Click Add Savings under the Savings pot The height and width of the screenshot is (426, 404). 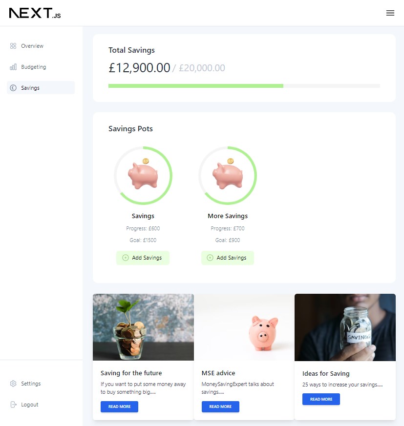pyautogui.click(x=143, y=258)
